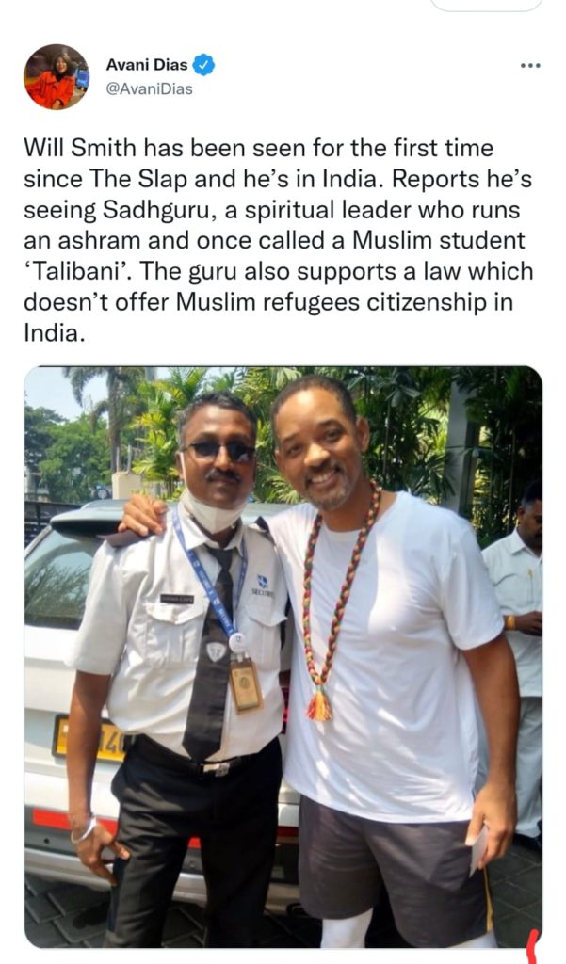Click the final word 'India.' of the tweet
The height and width of the screenshot is (964, 566).
(53, 333)
